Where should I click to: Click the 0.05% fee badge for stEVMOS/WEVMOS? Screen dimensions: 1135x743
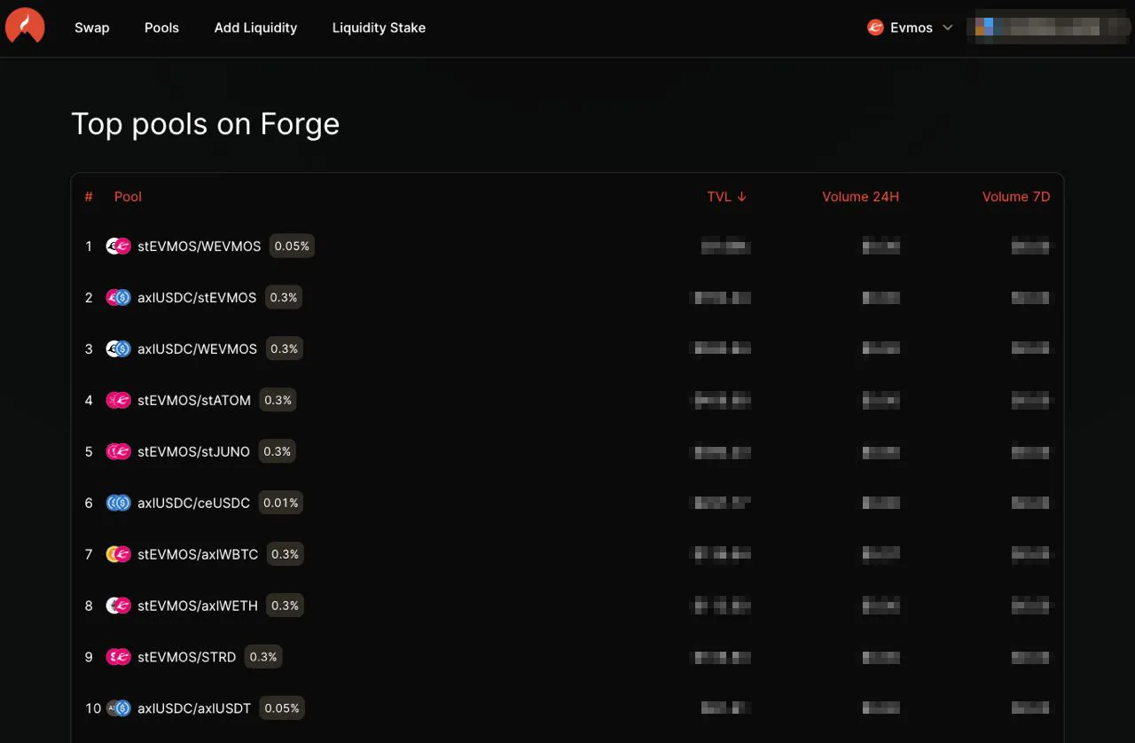click(292, 246)
